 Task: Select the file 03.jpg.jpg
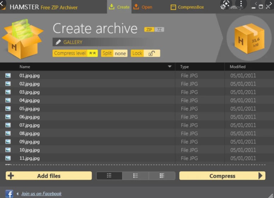(29, 92)
